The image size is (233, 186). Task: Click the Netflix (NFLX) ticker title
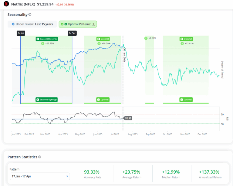tap(23, 4)
